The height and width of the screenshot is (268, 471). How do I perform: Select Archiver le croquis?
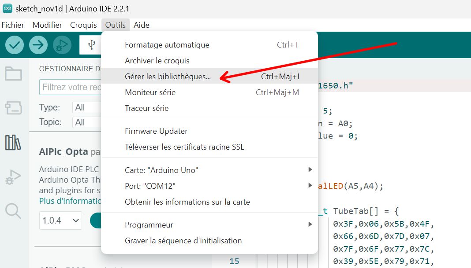pyautogui.click(x=209, y=61)
